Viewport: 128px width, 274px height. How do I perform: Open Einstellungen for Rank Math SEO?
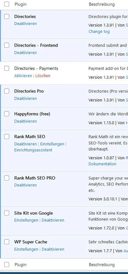[x=52, y=144]
